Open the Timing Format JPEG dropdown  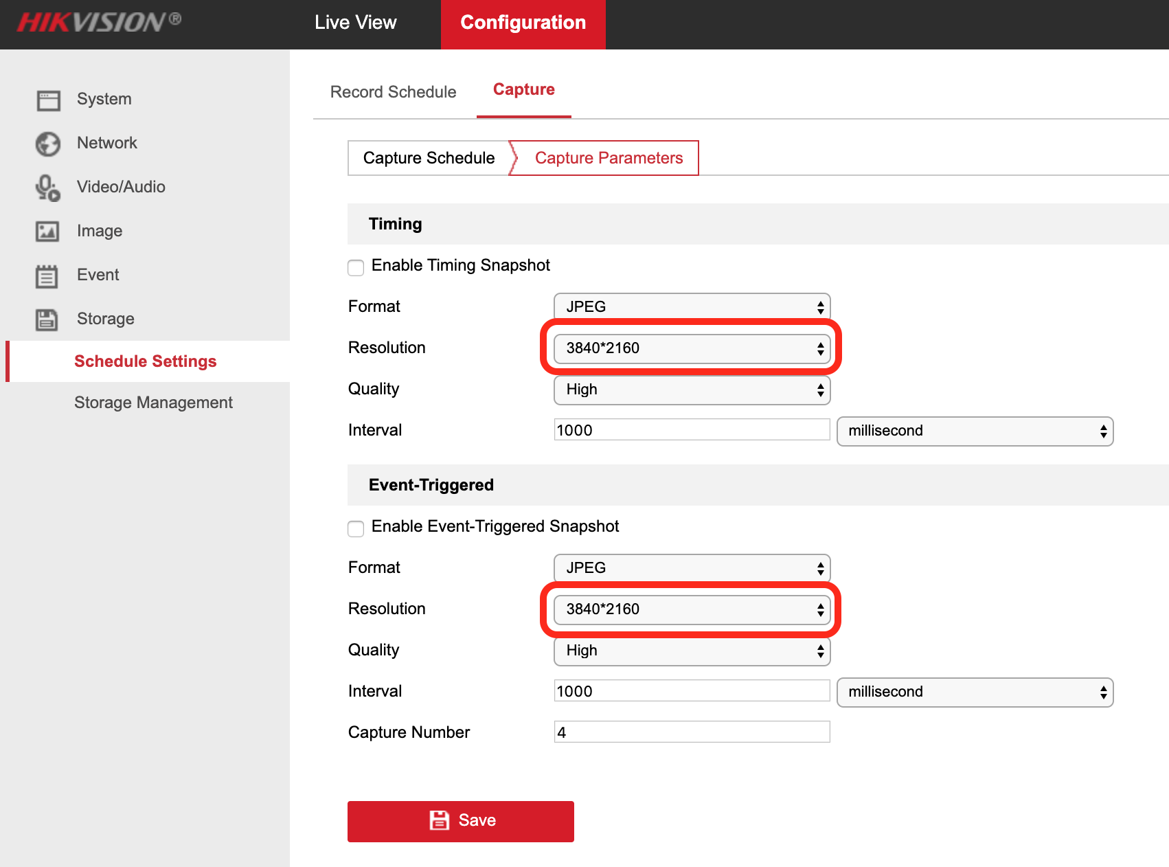click(x=692, y=307)
